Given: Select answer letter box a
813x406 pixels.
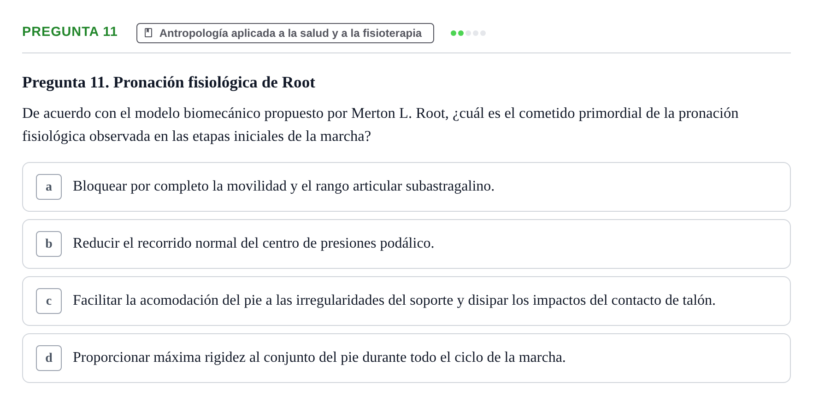Looking at the screenshot, I should (x=49, y=187).
